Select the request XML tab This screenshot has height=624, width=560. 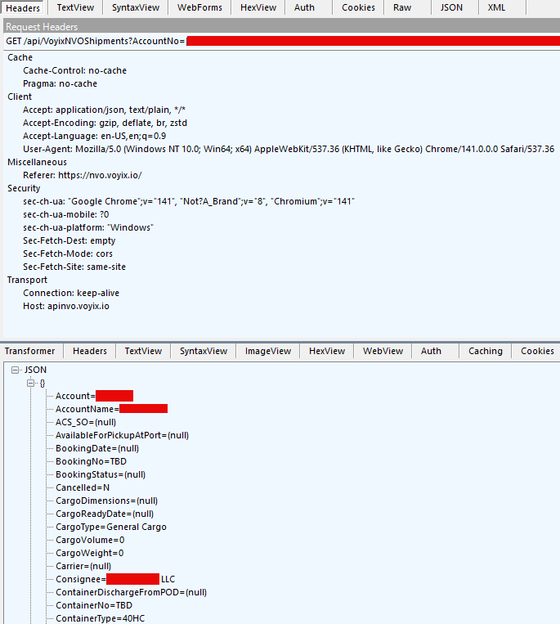tap(496, 7)
